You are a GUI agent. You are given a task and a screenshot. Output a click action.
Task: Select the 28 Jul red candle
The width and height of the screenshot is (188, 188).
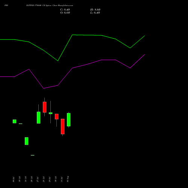(x=45, y=107)
